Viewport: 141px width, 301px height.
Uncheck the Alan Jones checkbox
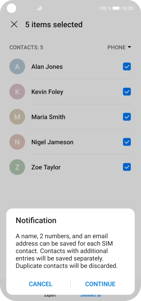127,67
